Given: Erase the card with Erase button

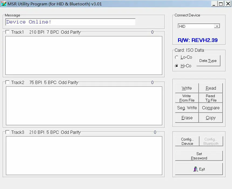Looking at the screenshot, I should [187, 118].
